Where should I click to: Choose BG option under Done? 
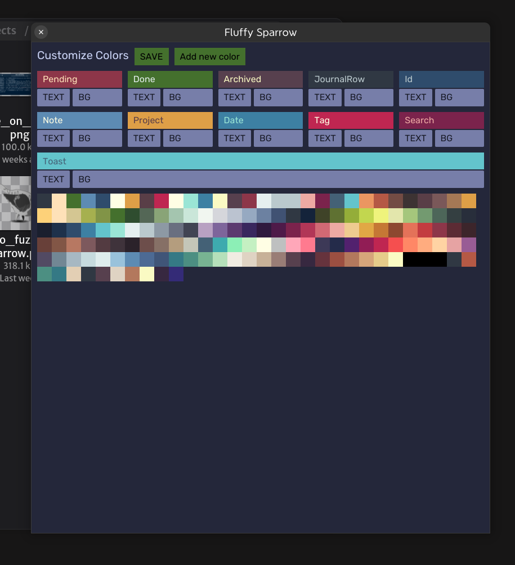point(188,97)
